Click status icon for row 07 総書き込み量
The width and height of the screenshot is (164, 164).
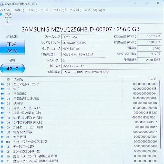(2, 113)
